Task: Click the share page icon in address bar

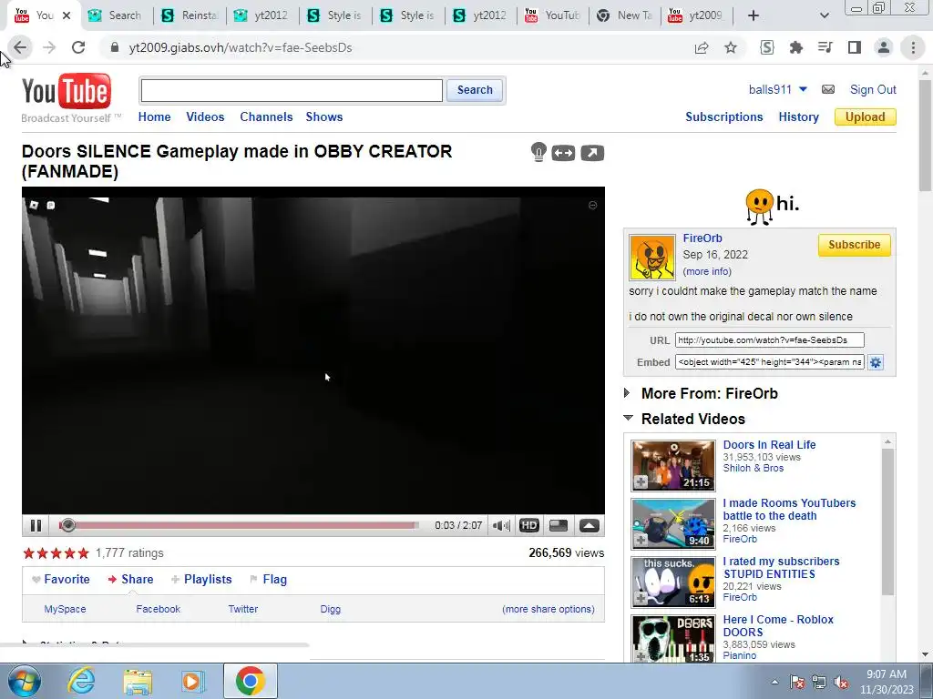Action: 702,47
